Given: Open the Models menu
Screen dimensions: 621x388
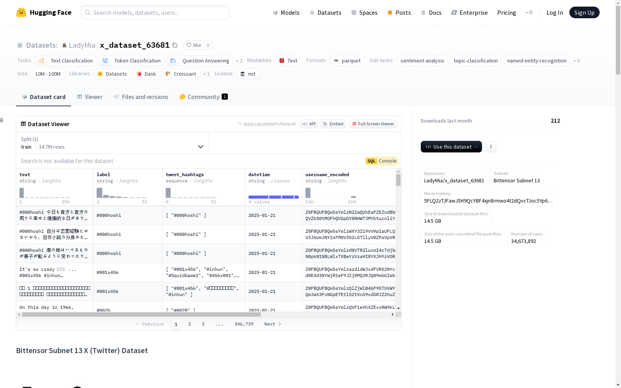Looking at the screenshot, I should point(286,12).
